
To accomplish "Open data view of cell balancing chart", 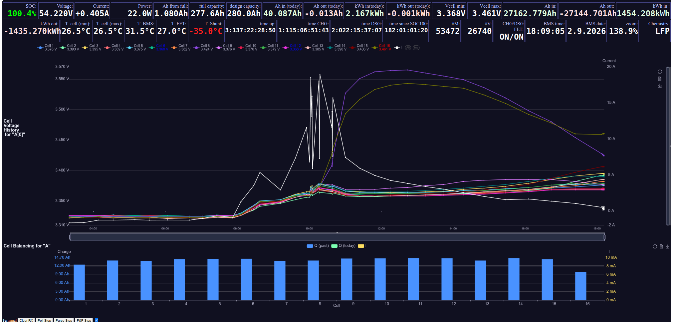I will pyautogui.click(x=661, y=246).
